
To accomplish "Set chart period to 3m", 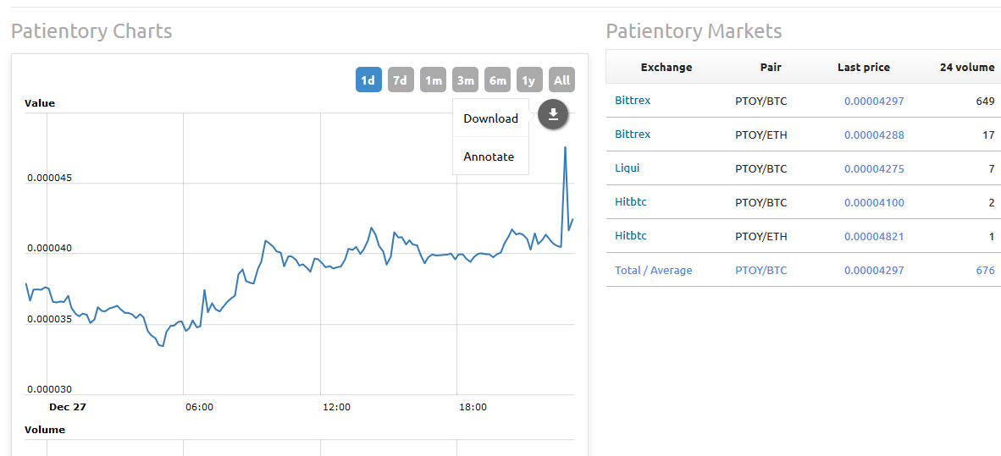I will coord(466,80).
